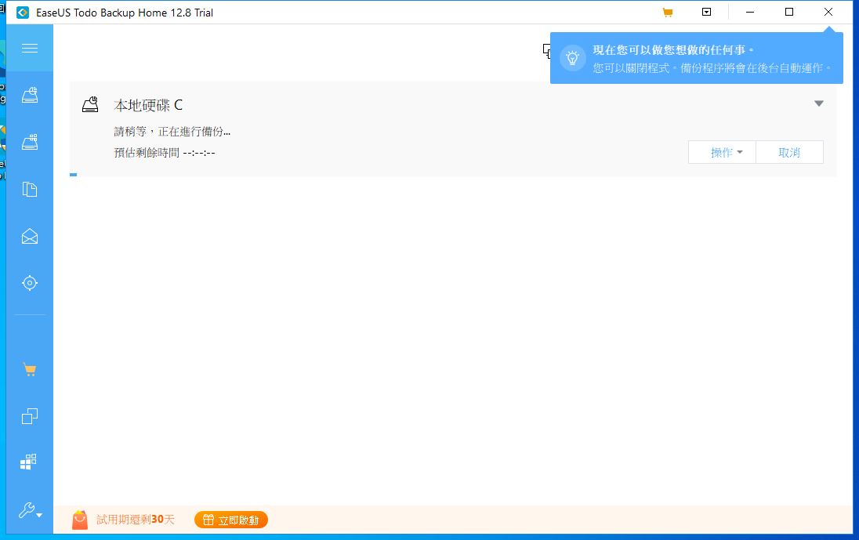
Task: Close the EaseUS Todo Backup window
Action: coord(828,12)
